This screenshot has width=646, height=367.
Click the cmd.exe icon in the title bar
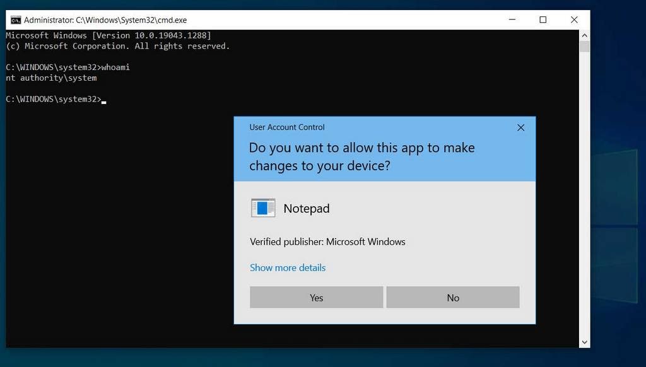pos(16,20)
